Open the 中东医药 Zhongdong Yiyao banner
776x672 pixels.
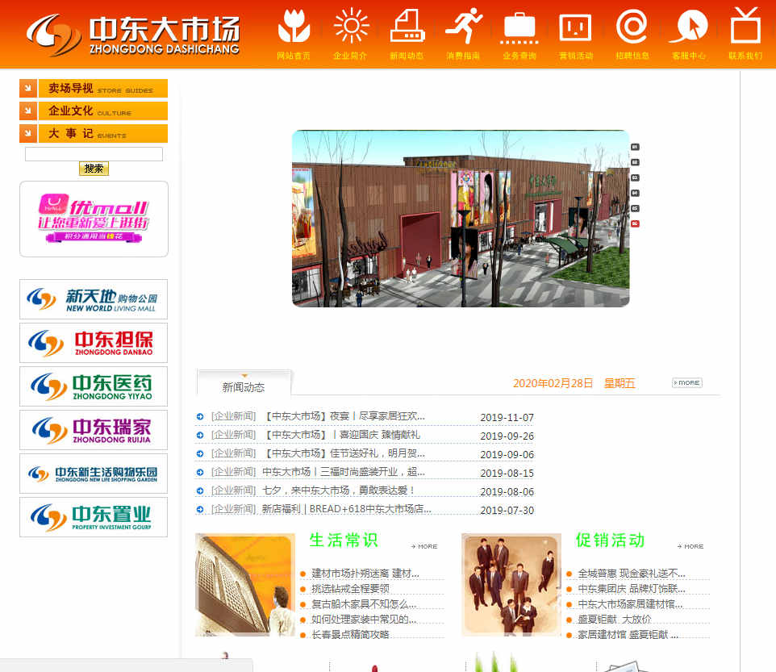pos(94,386)
